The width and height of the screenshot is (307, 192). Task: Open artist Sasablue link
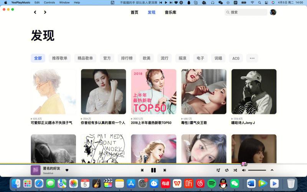(48, 173)
